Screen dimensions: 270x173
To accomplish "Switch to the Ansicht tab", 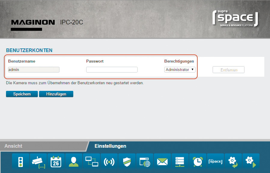I will 14,146.
